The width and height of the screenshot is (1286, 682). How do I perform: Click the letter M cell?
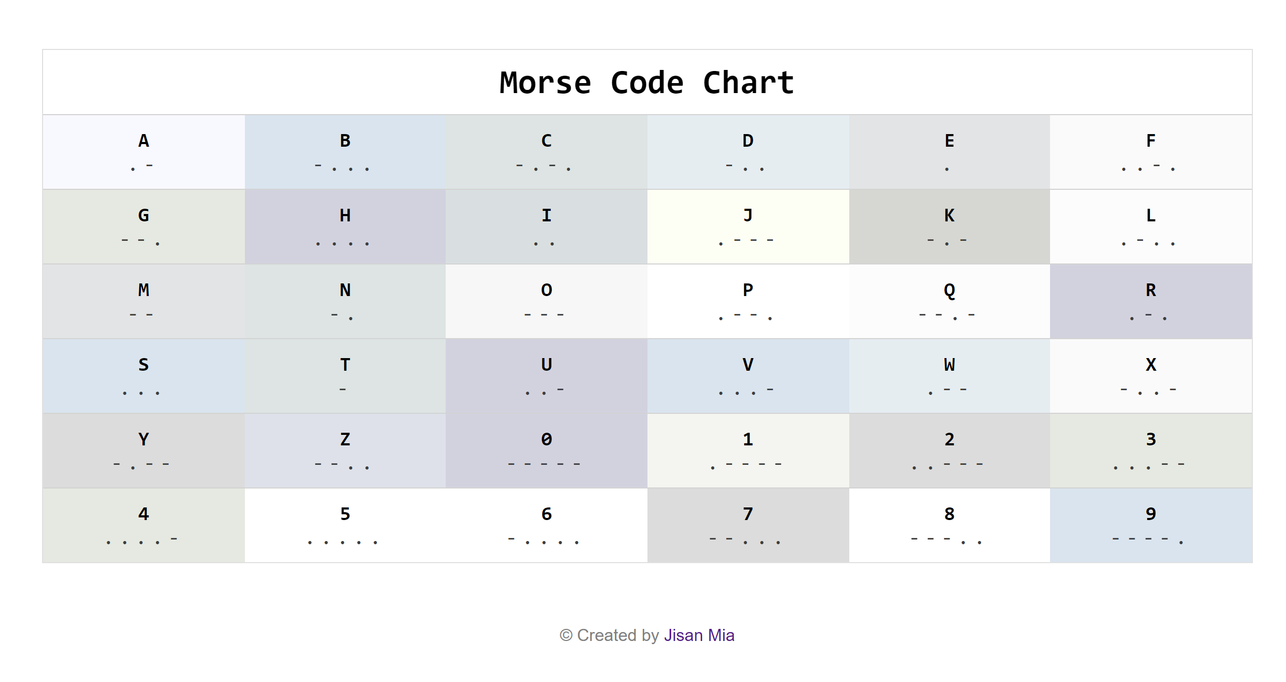(x=143, y=301)
